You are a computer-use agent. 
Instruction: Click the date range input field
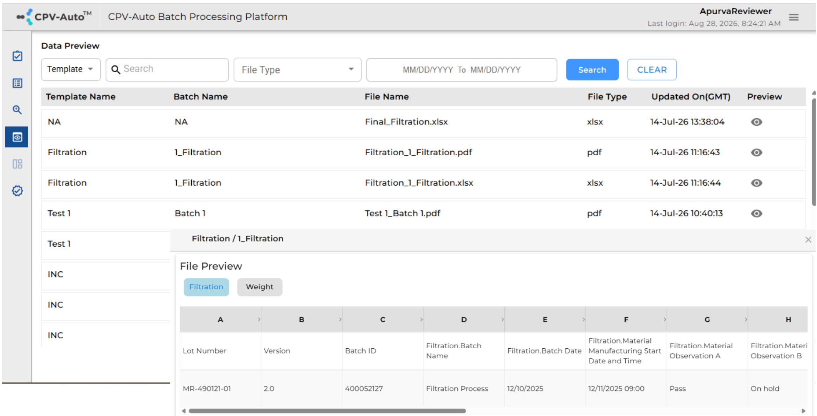coord(462,69)
